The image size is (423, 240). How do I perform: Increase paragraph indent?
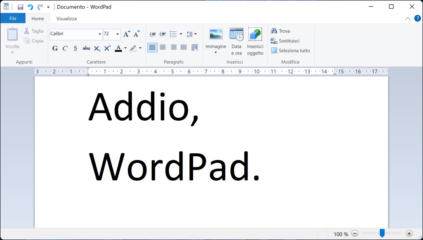[163, 34]
